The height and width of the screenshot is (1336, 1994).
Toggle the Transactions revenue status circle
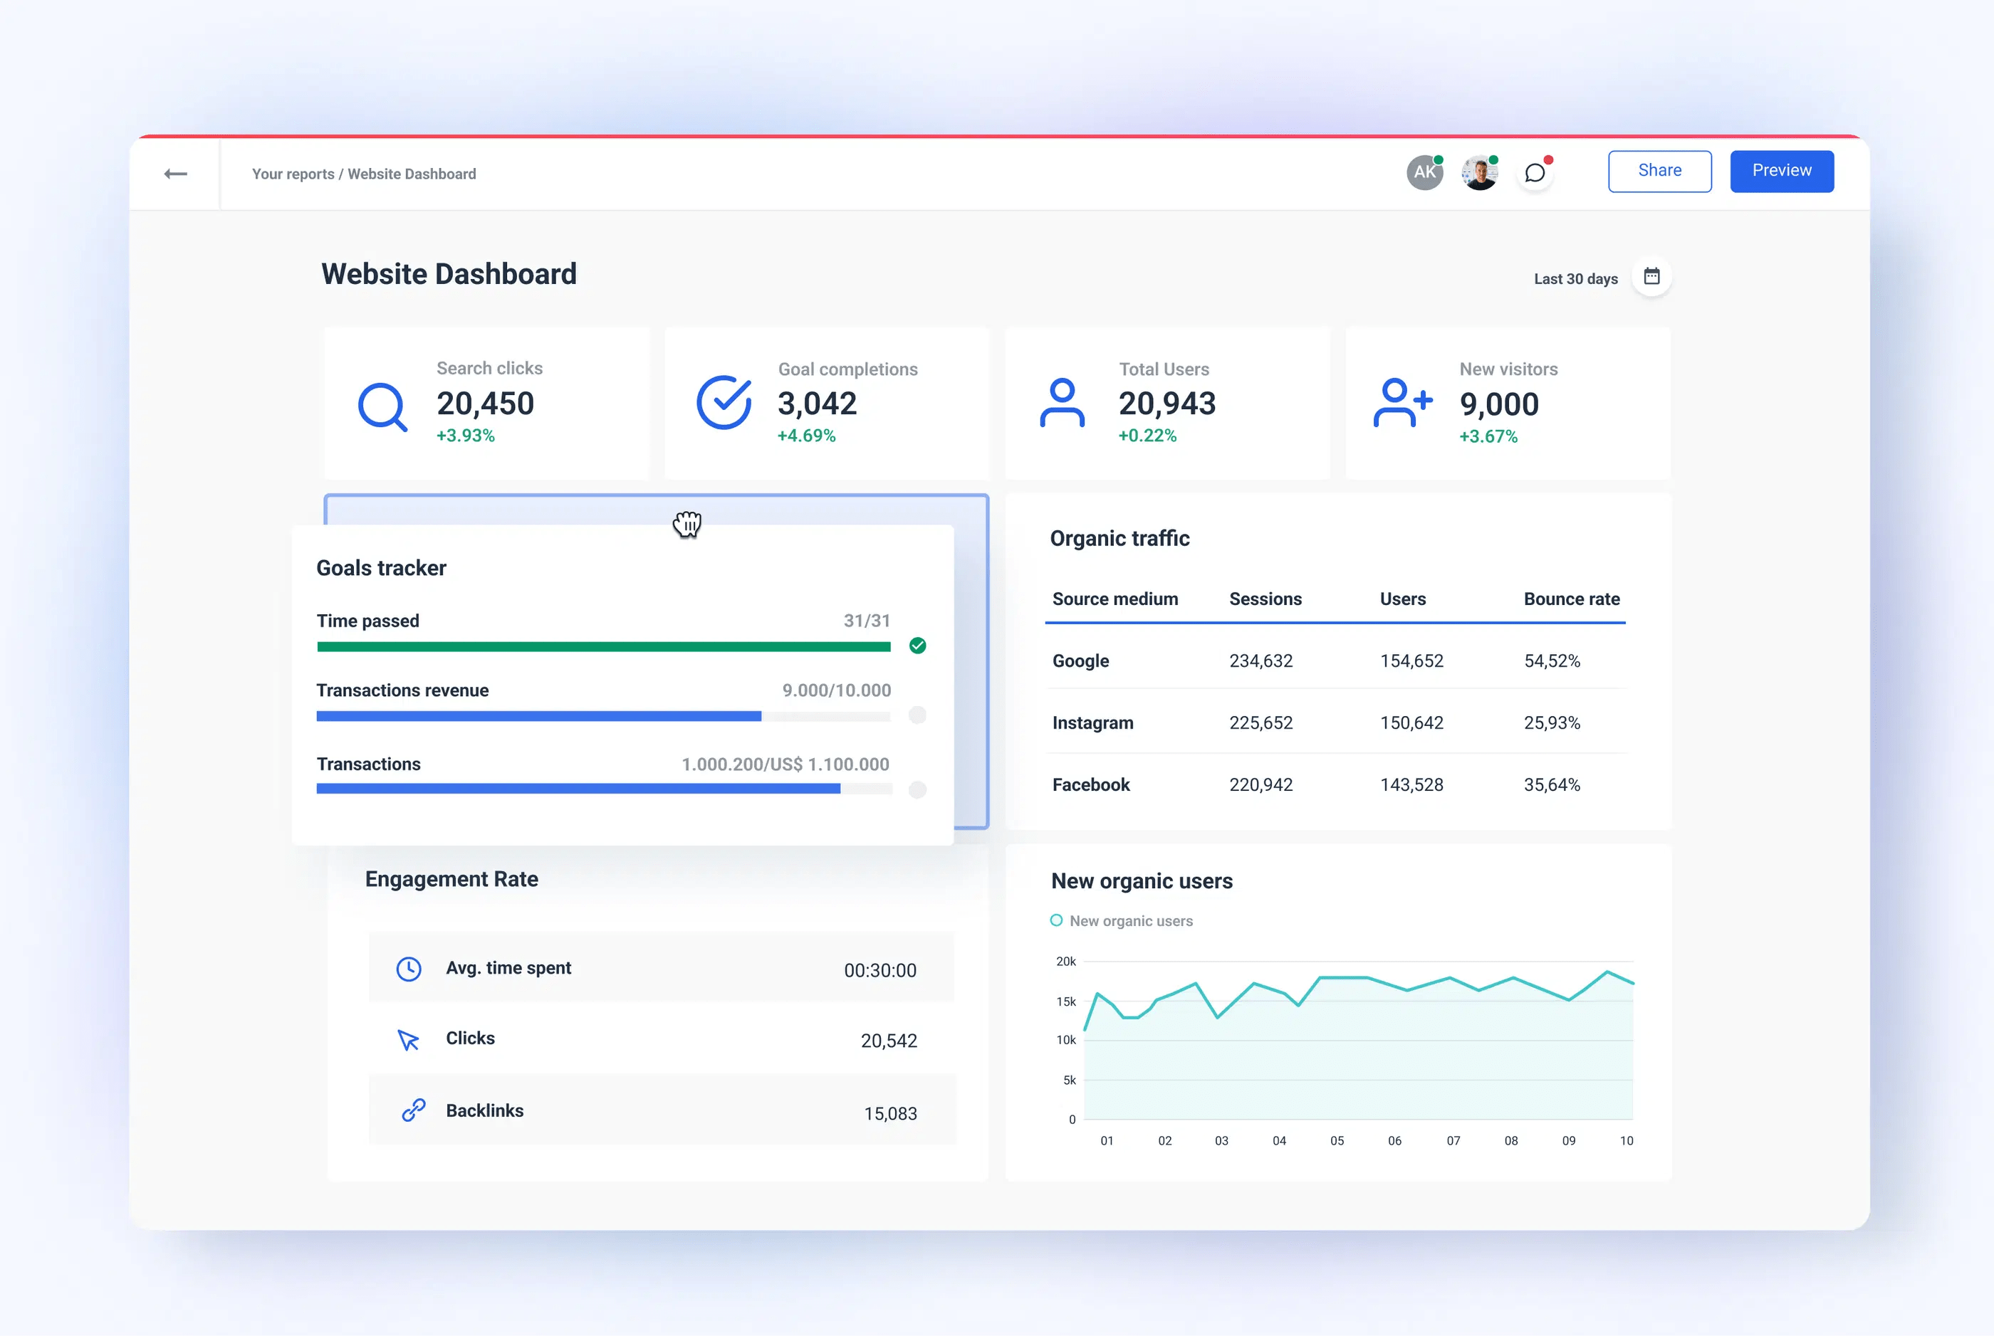[917, 715]
